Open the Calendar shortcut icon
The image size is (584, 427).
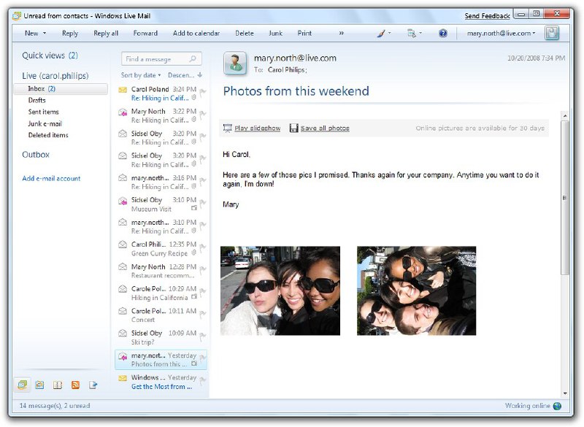[39, 385]
